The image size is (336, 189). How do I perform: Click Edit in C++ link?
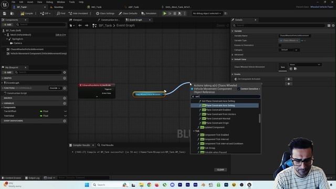coord(61,35)
